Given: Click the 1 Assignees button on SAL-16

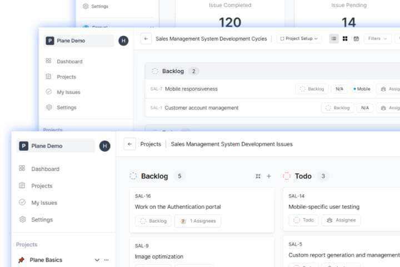Looking at the screenshot, I should coord(198,221).
